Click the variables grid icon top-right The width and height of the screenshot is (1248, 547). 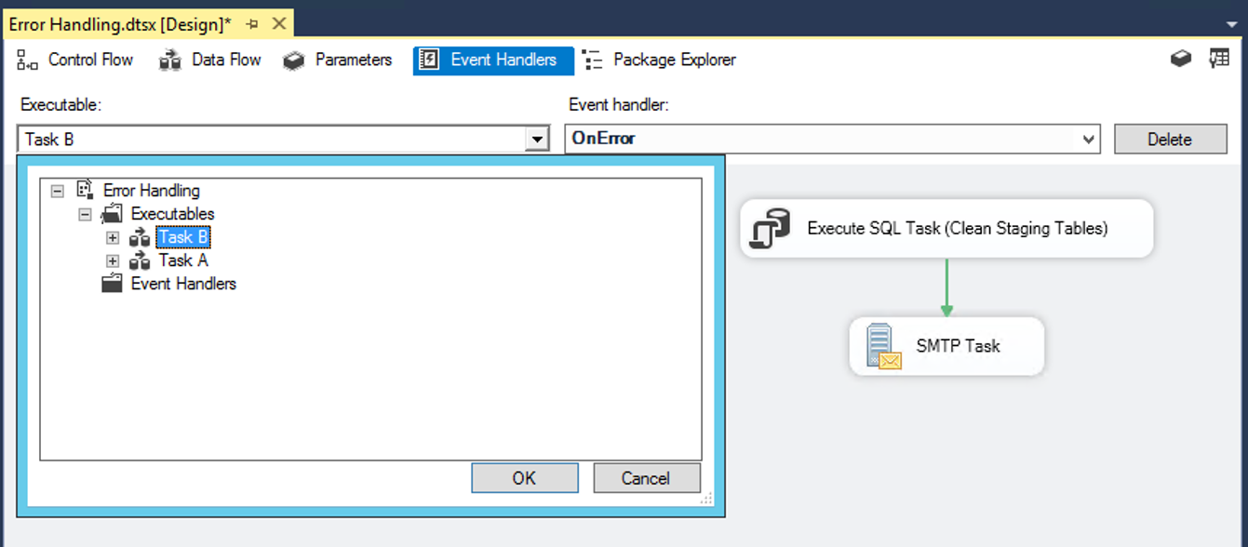pos(1219,58)
